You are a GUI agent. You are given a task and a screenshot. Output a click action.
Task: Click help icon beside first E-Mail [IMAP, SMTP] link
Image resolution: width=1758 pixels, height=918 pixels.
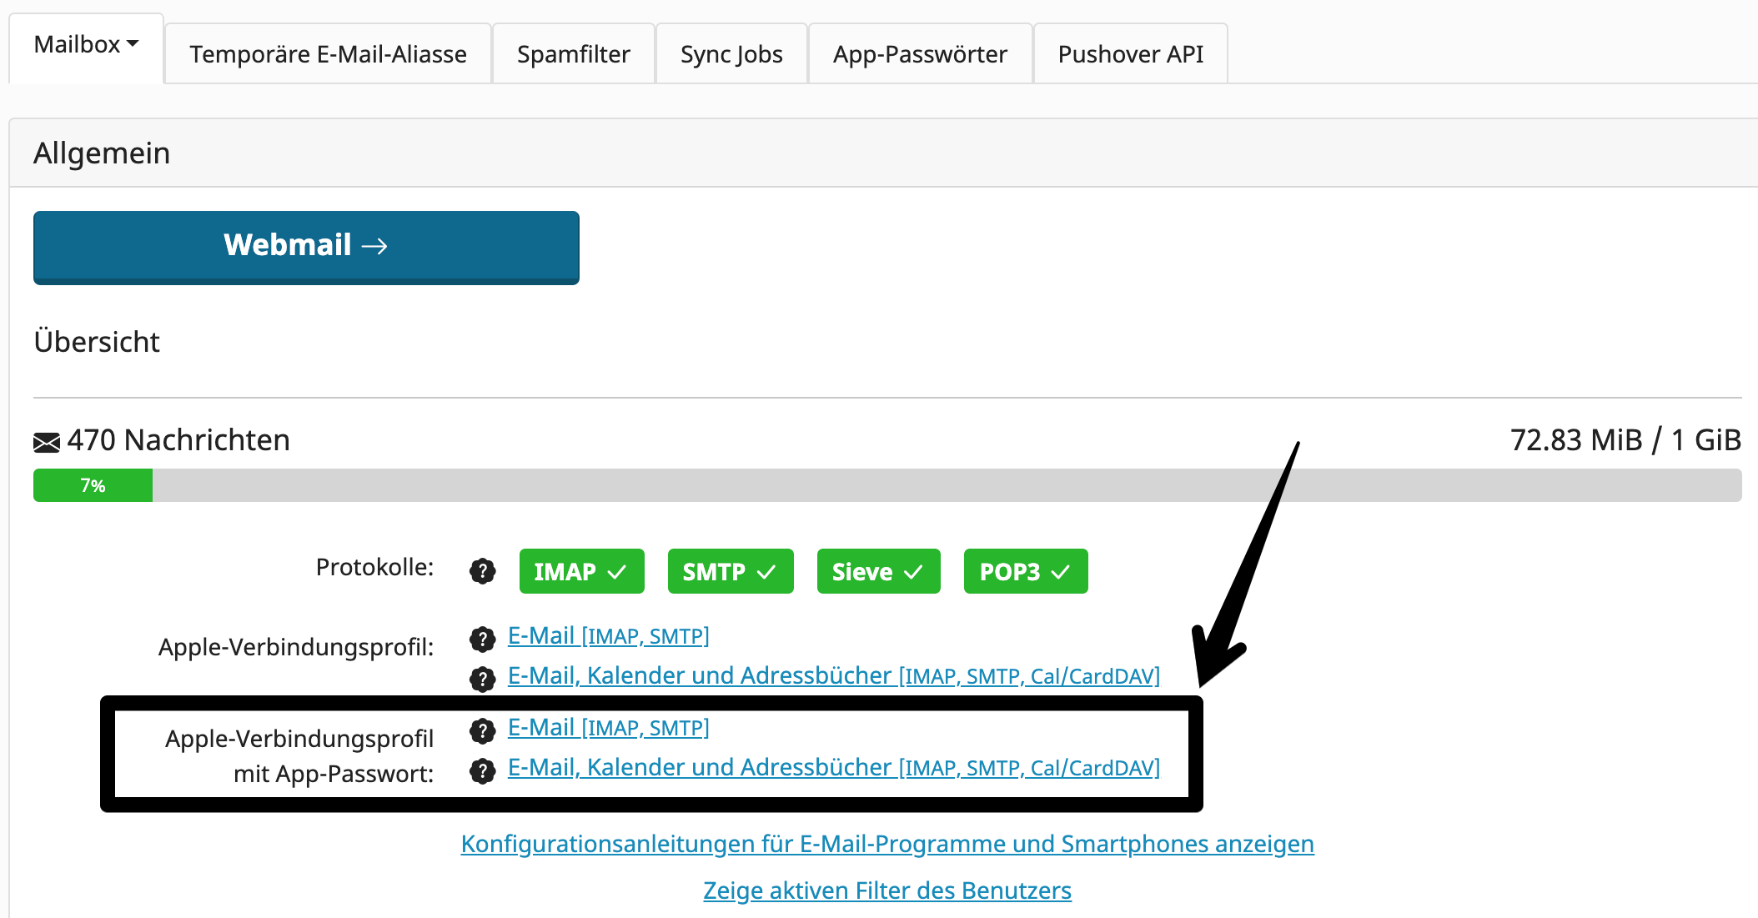click(482, 640)
